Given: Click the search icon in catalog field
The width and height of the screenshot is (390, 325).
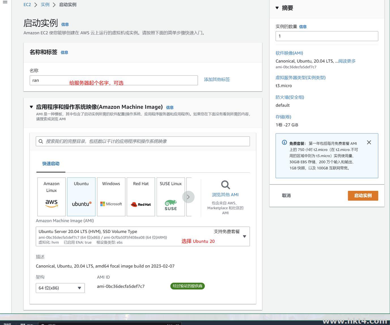Looking at the screenshot, I should coord(41,141).
